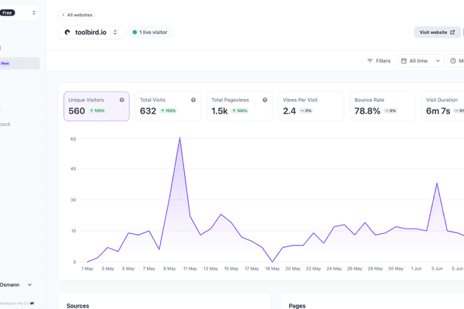Click the 1 live visitor badge
464x309 pixels.
(x=150, y=32)
